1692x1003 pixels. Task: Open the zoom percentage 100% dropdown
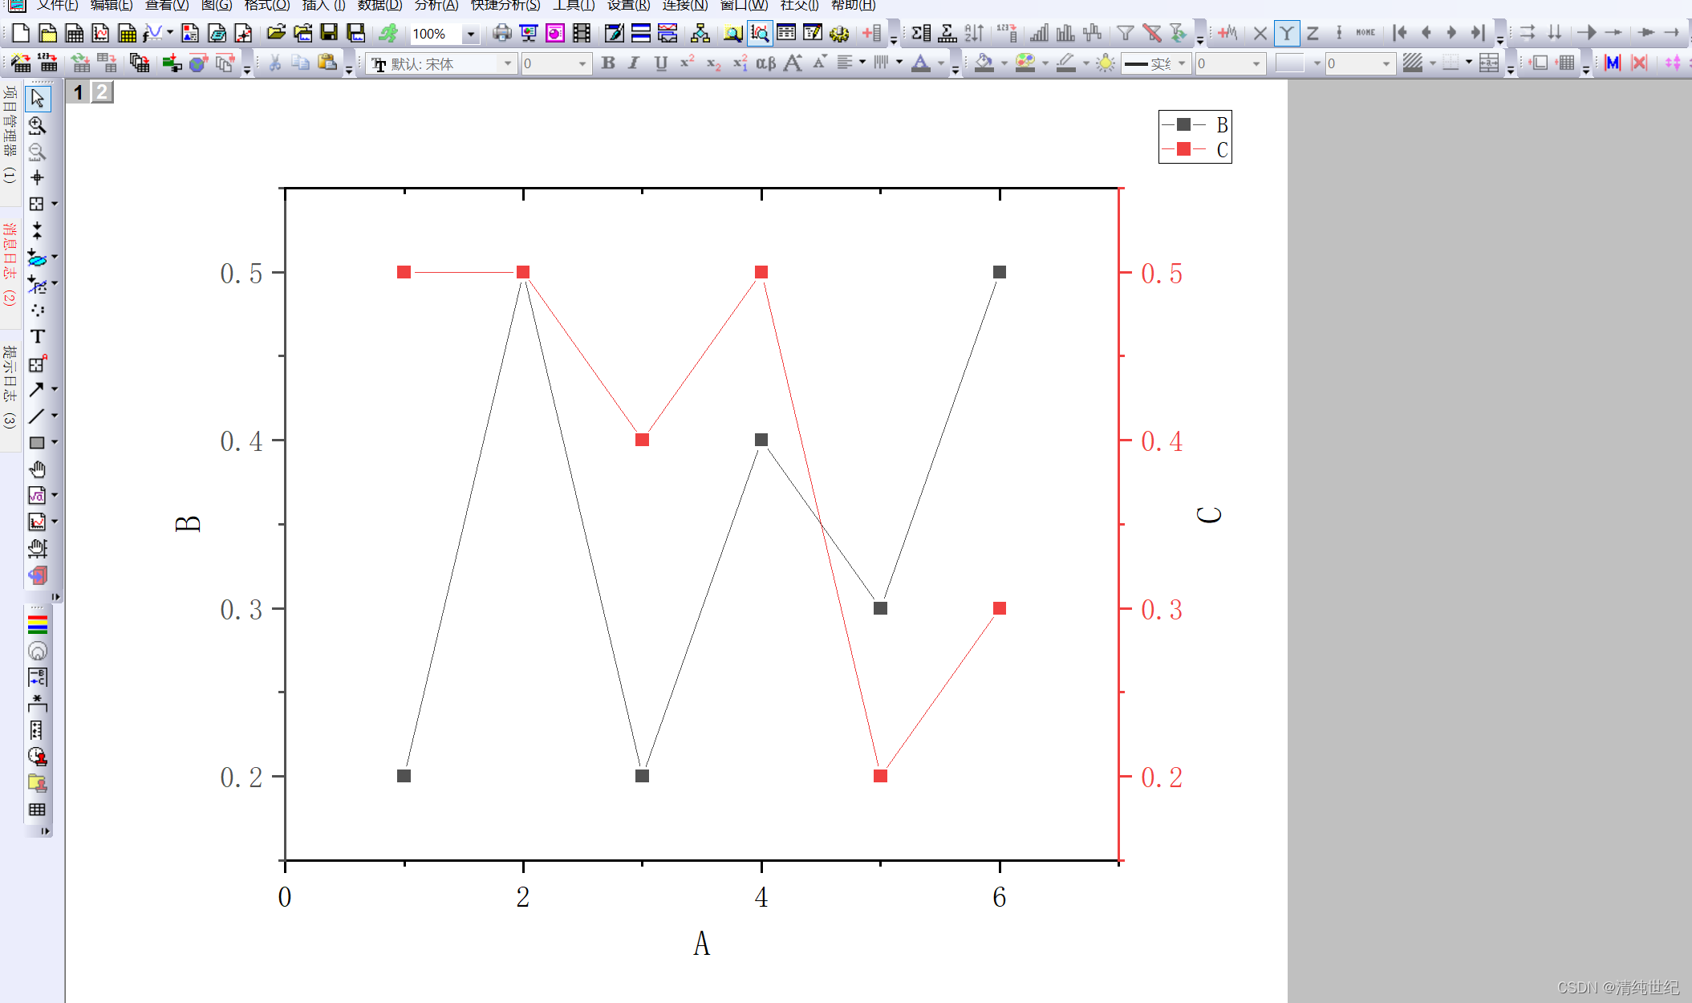coord(471,34)
